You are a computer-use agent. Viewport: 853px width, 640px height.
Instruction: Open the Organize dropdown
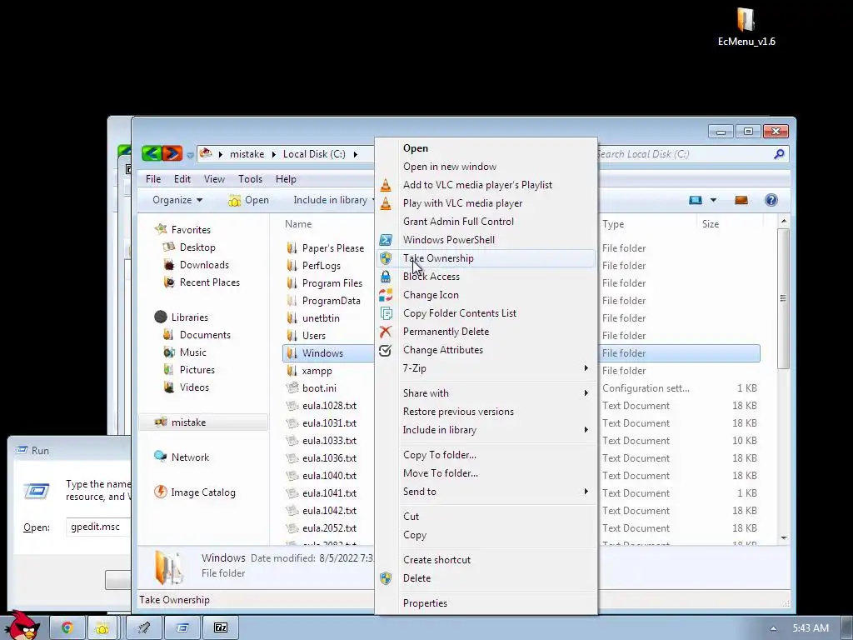pos(177,200)
